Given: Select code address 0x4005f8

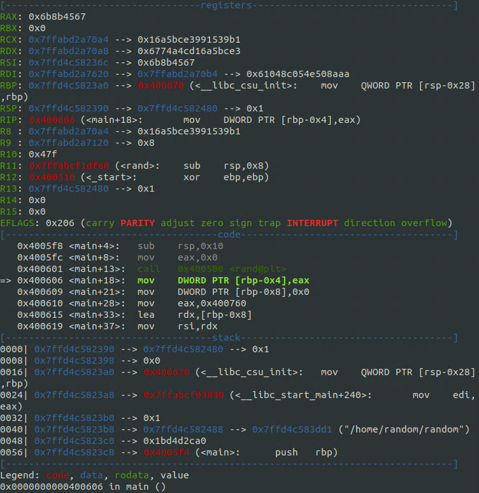Looking at the screenshot, I should 40,246.
